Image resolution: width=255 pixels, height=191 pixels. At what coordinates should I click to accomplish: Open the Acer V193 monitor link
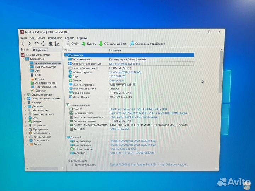pyautogui.click(x=132, y=153)
